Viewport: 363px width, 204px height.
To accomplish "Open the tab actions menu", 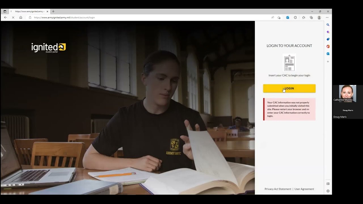I will click(5, 12).
